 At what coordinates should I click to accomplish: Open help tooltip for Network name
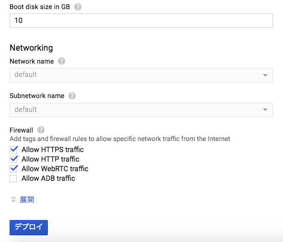click(62, 61)
